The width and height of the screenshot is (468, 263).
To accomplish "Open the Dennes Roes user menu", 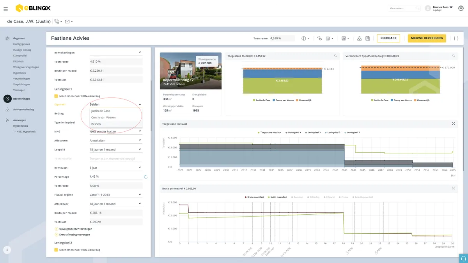I will click(x=439, y=8).
